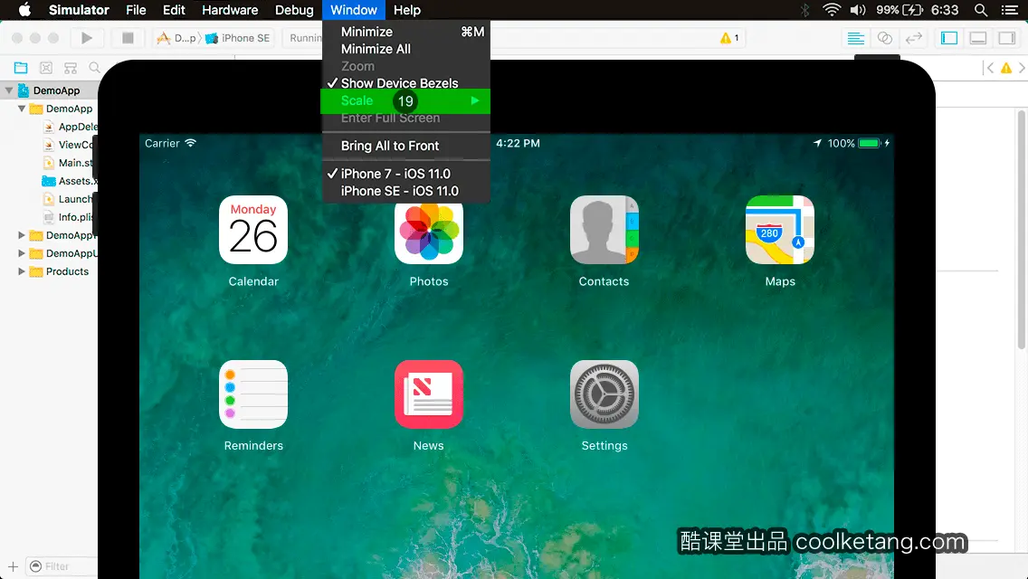1028x579 pixels.
Task: Launch the Contacts app in the simulator
Action: click(604, 230)
